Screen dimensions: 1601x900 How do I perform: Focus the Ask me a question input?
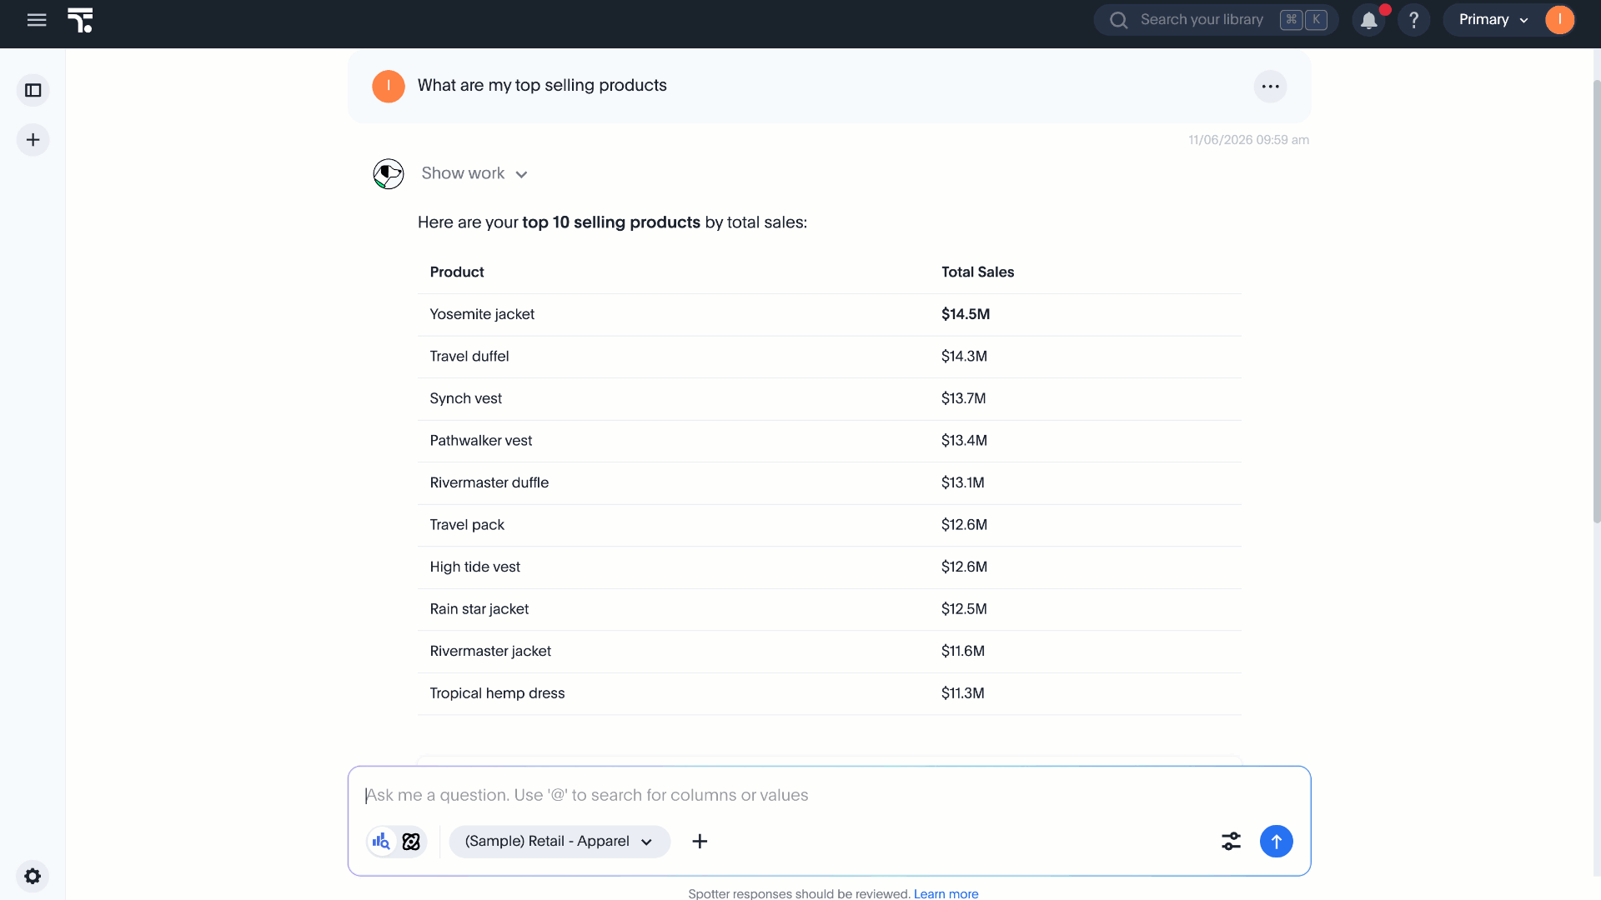coord(829,795)
